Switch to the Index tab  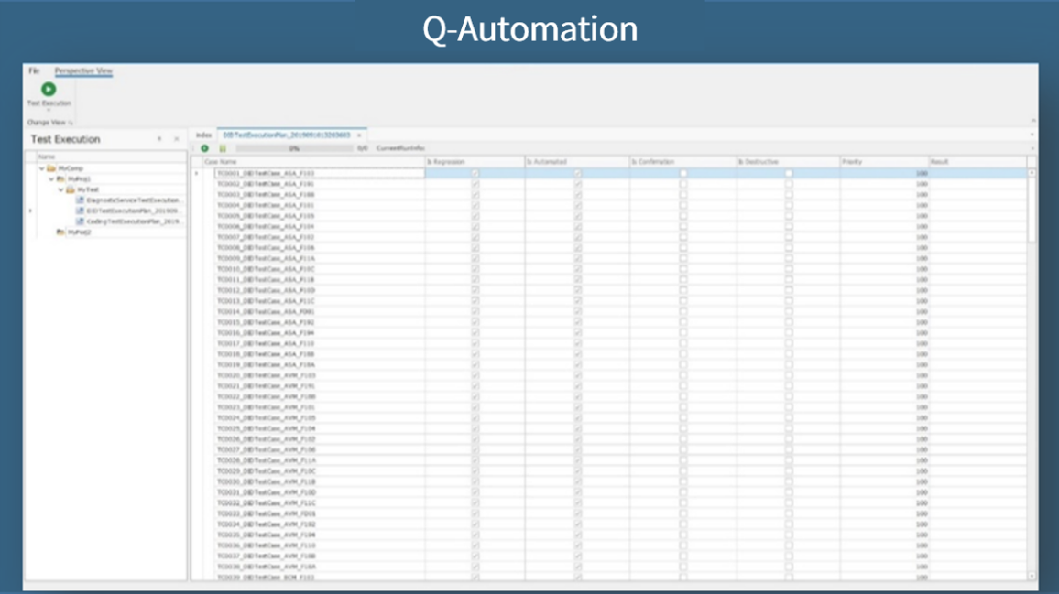point(203,135)
